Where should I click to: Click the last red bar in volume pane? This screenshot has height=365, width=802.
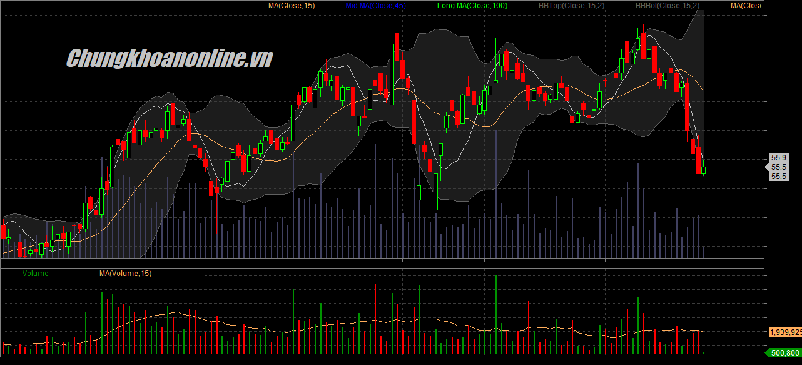tap(698, 342)
